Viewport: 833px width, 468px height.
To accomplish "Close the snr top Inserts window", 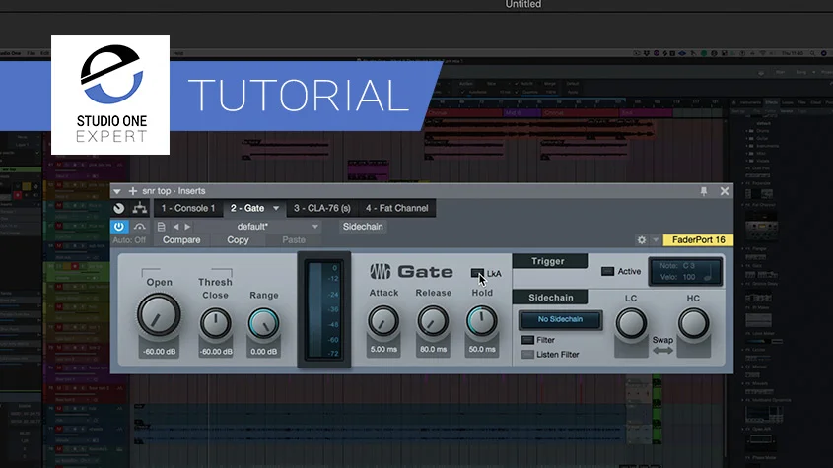I will coord(725,191).
